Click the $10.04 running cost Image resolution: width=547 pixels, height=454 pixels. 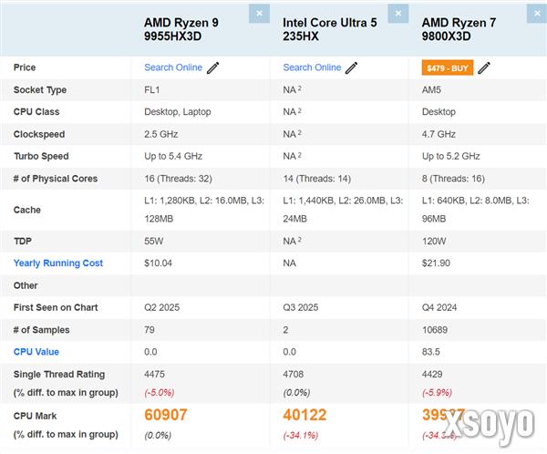click(158, 263)
